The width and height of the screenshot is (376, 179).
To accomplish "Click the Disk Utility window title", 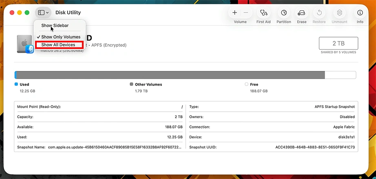I will [x=68, y=13].
